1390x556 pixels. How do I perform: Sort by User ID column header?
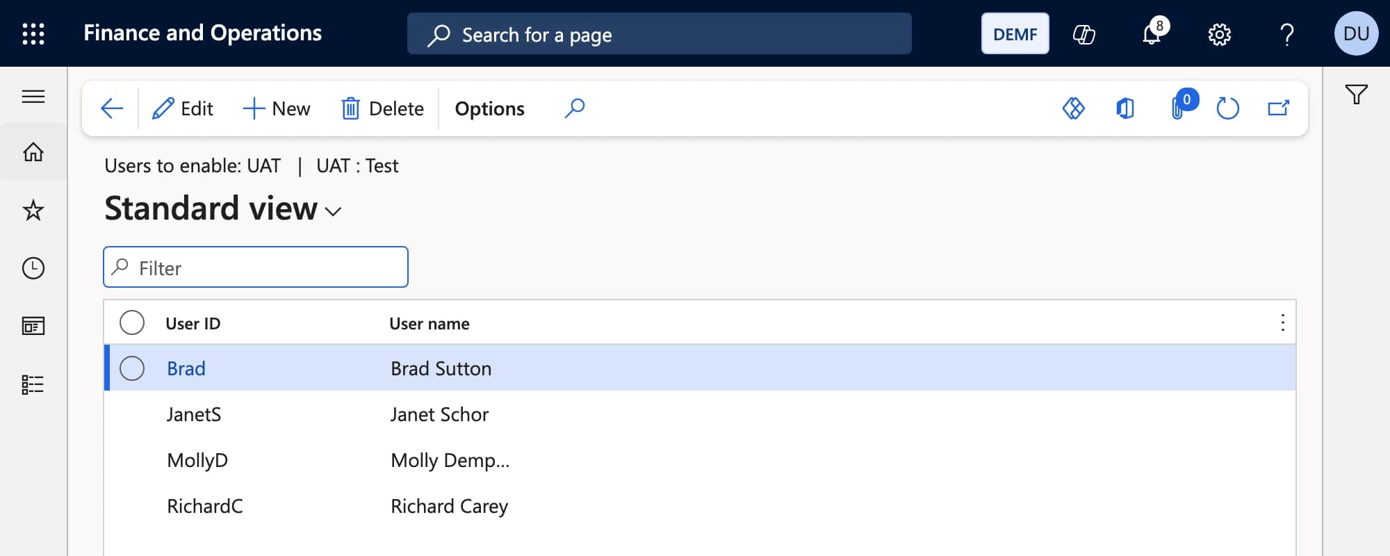tap(193, 323)
